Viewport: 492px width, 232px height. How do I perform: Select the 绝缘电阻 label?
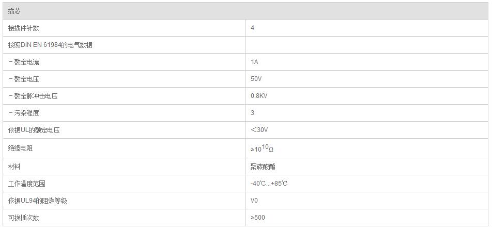(20, 148)
